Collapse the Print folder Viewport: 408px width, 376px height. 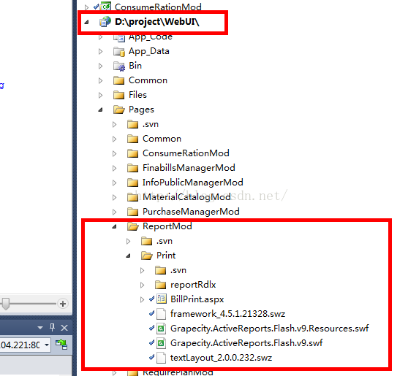pos(128,256)
